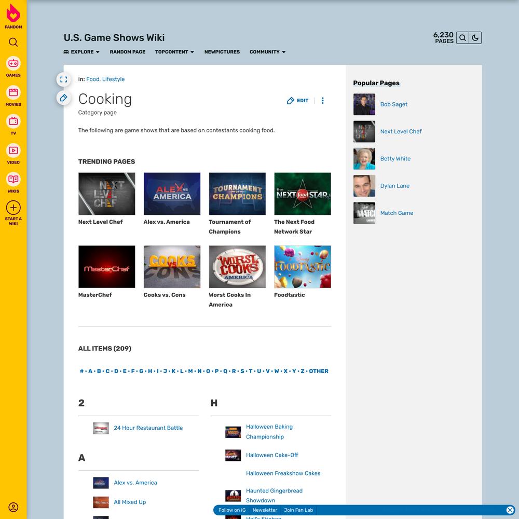Click the Follow on IG button

tap(231, 510)
